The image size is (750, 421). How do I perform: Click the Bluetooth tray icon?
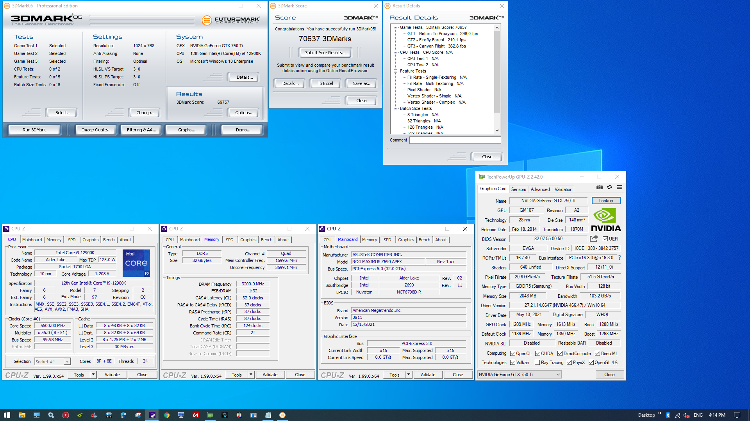pyautogui.click(x=668, y=415)
